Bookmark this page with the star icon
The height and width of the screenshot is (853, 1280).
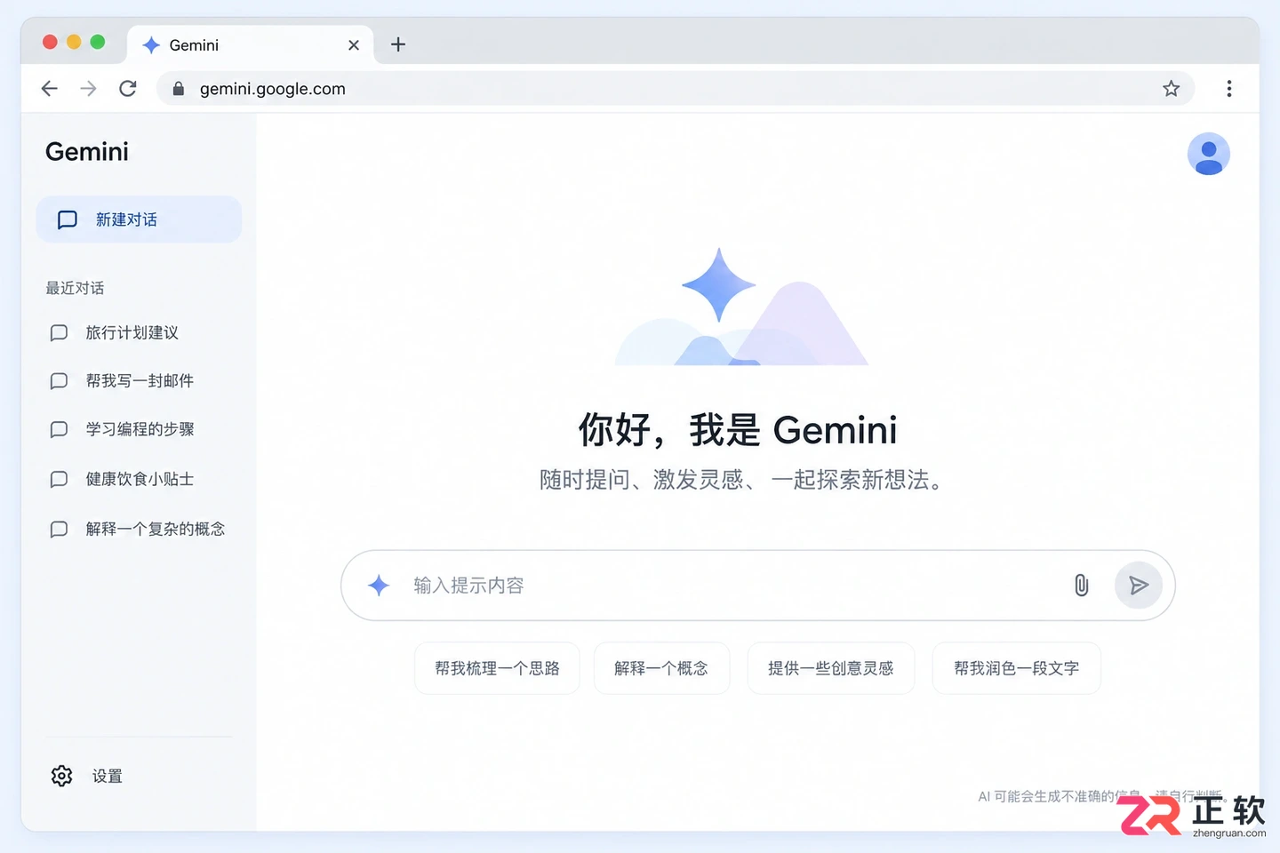[1171, 88]
